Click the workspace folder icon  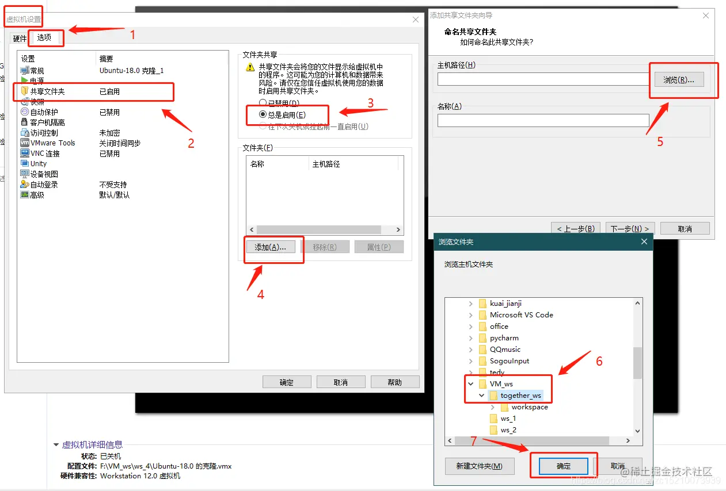tap(504, 407)
